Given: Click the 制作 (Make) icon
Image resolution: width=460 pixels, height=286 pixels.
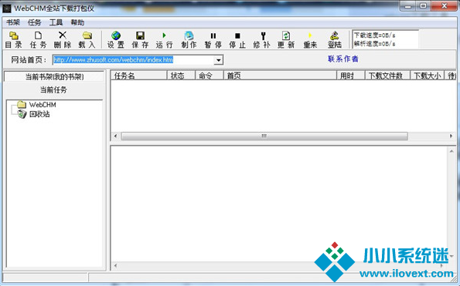Looking at the screenshot, I should coord(189,35).
